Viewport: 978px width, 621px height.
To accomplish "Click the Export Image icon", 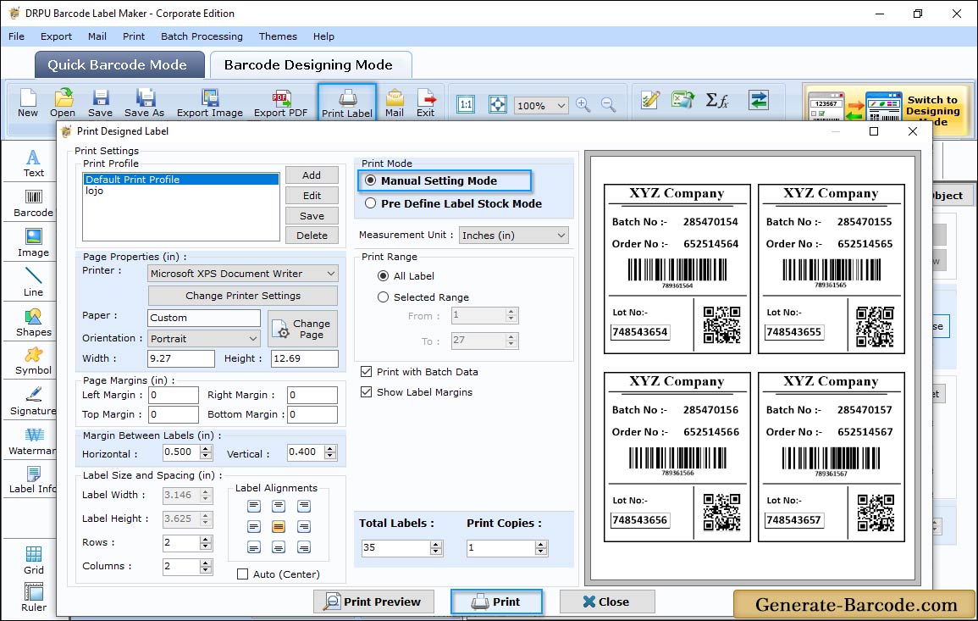I will tap(210, 103).
